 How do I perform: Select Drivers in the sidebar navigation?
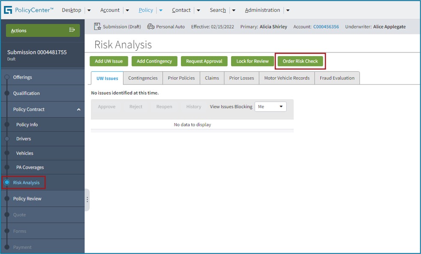pos(23,139)
